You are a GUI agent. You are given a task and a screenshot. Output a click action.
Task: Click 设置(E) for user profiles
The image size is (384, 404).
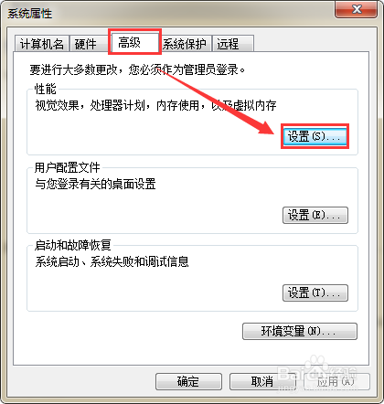[x=315, y=216]
